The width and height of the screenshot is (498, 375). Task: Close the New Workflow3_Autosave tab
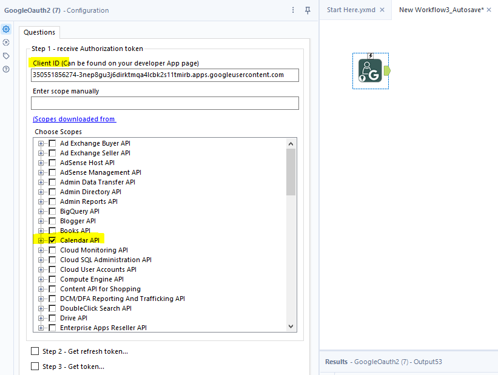pos(489,10)
